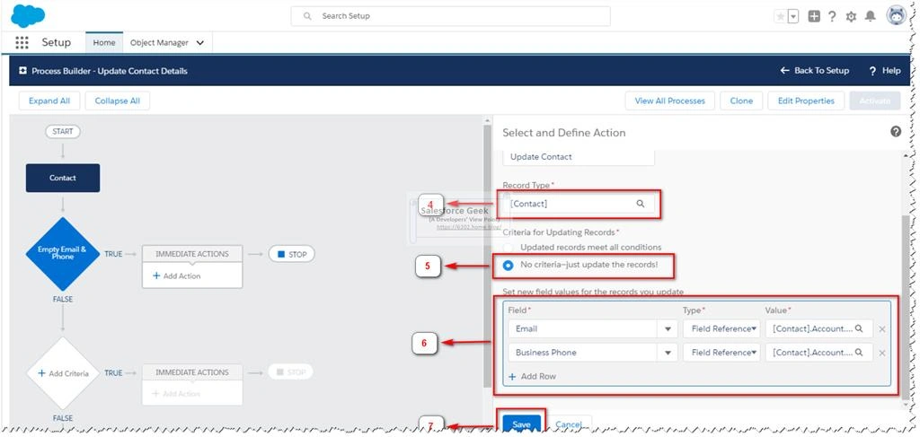This screenshot has width=920, height=437.
Task: Click the panel help question icon
Action: point(896,132)
